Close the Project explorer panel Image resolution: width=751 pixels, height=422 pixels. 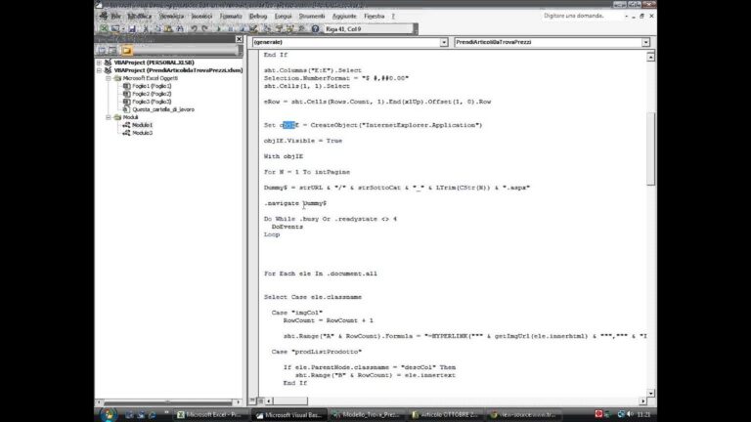point(239,39)
